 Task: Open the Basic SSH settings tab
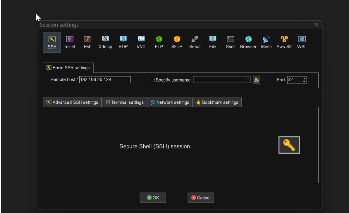(68, 67)
